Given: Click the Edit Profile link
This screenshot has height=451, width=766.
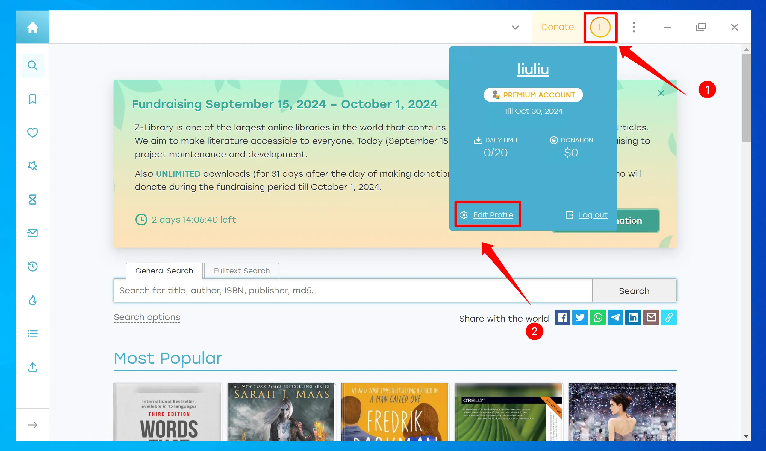Looking at the screenshot, I should pyautogui.click(x=493, y=215).
